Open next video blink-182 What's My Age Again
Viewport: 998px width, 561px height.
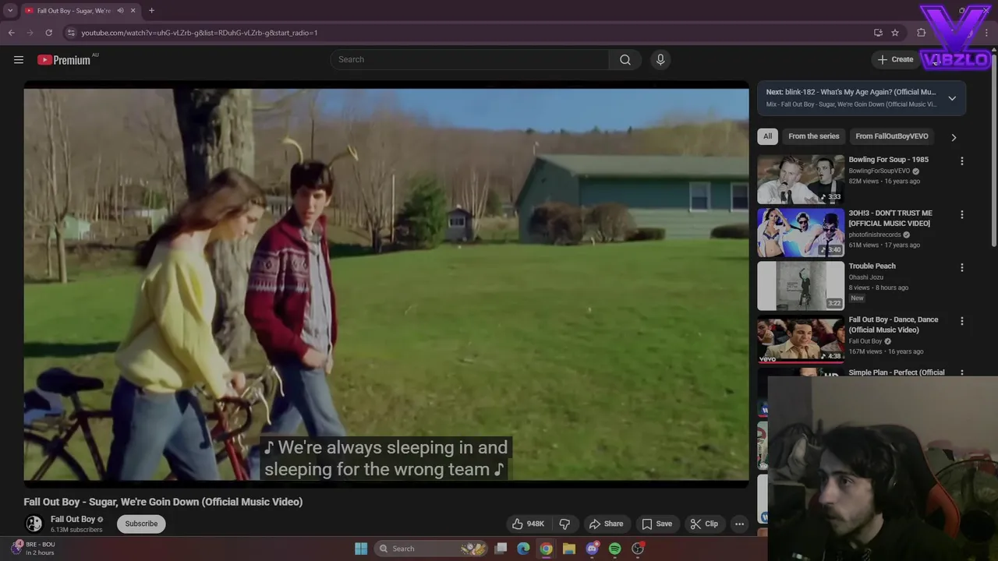point(851,92)
